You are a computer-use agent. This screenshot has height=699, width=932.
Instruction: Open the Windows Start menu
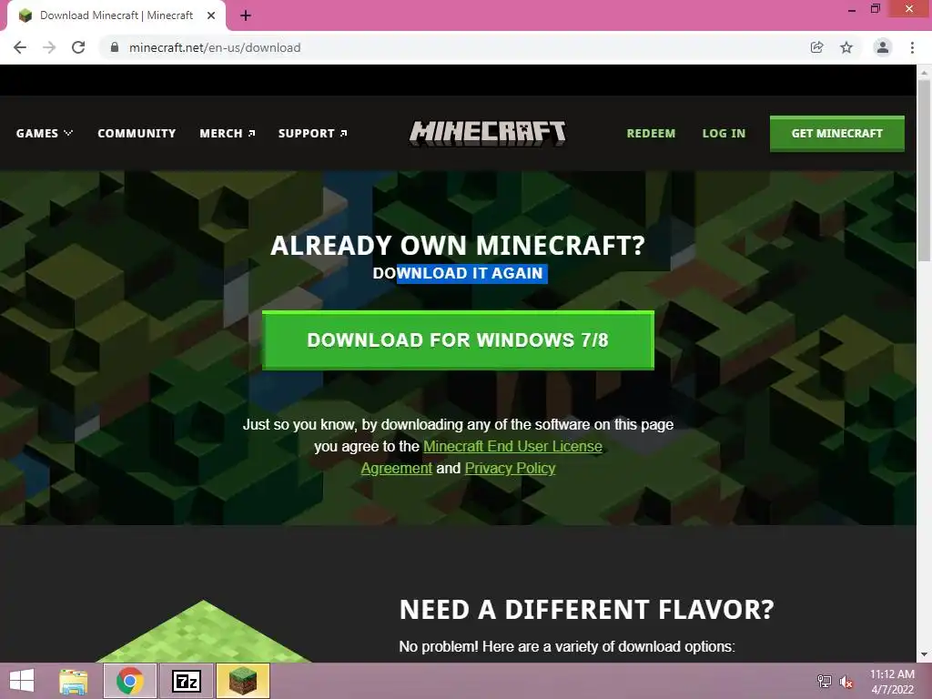pos(22,681)
